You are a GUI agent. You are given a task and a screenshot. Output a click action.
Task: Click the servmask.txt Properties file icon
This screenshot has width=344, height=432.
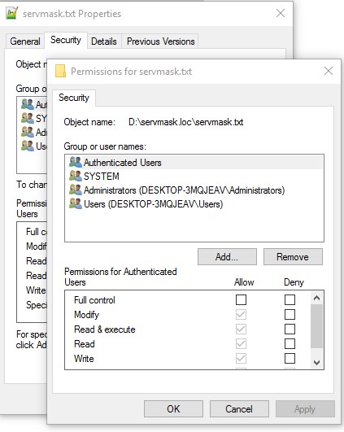click(11, 13)
